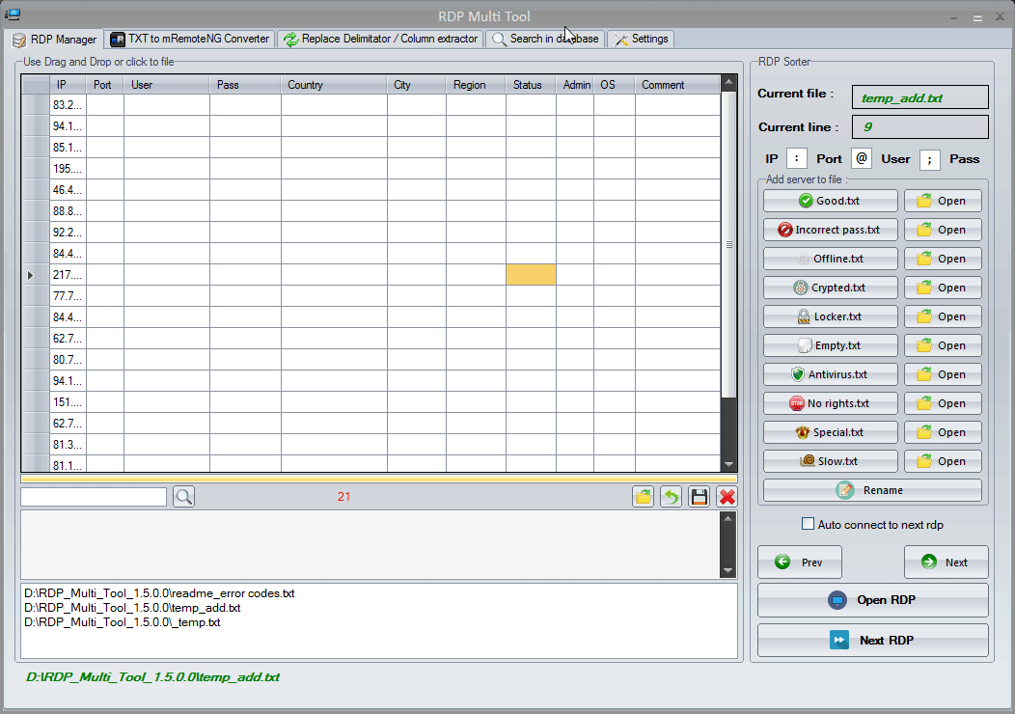Click the City column header
Screen dimensions: 1015x714
[416, 85]
